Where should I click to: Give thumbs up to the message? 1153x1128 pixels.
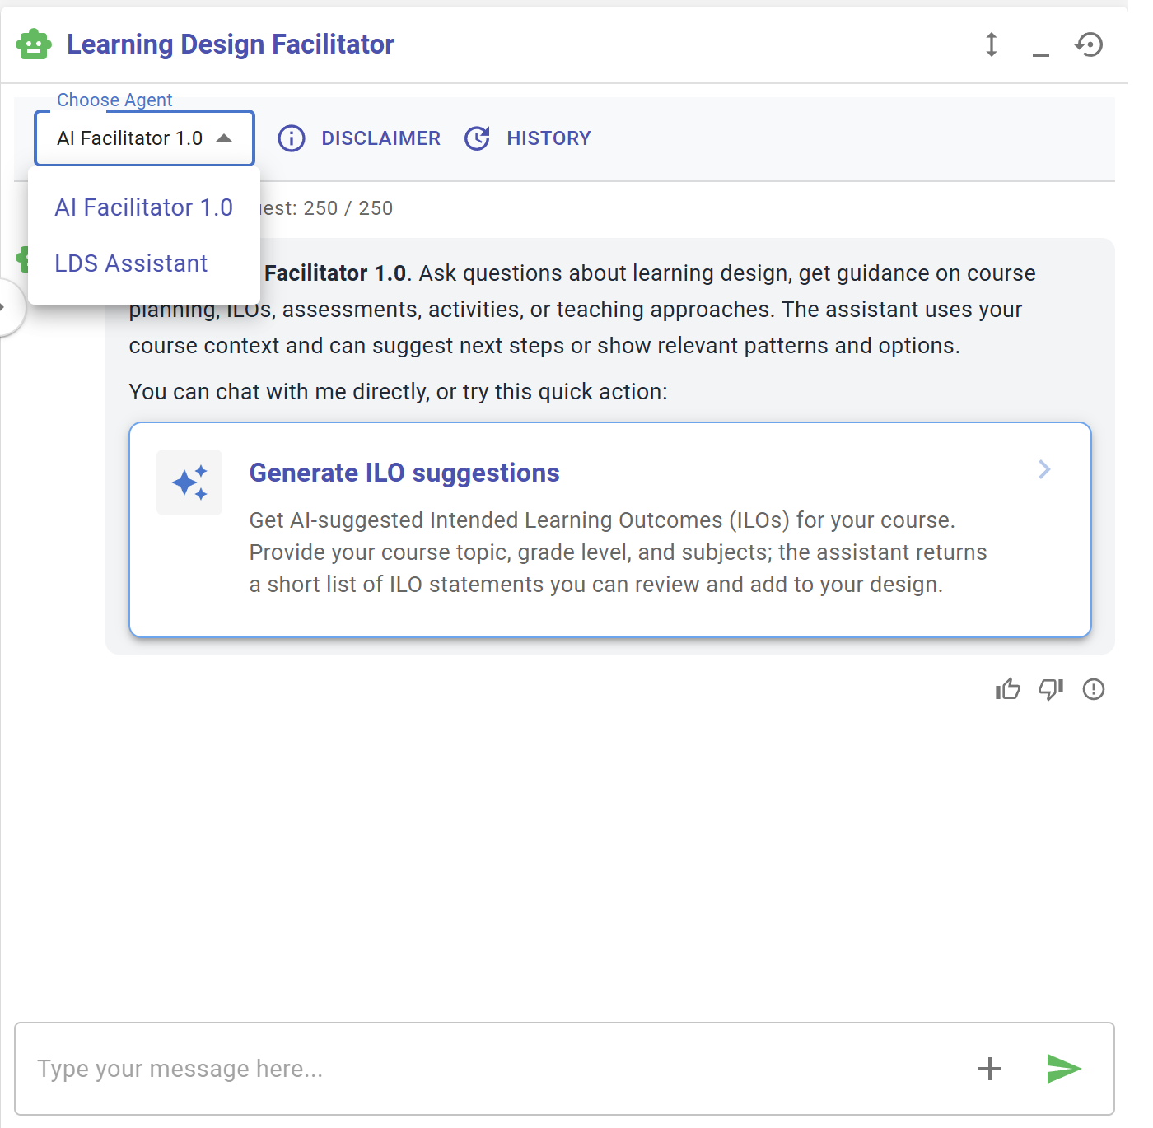(1008, 689)
